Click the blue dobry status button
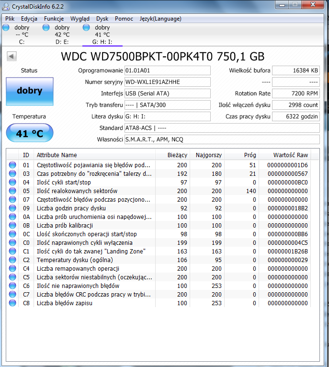The image size is (329, 367). 30,92
